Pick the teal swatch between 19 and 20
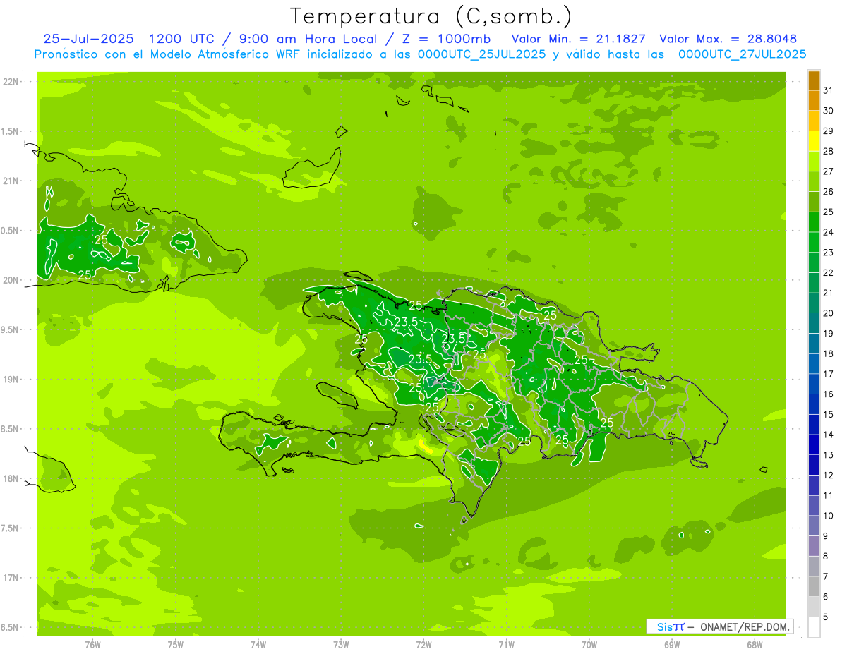The image size is (847, 654). click(x=814, y=324)
